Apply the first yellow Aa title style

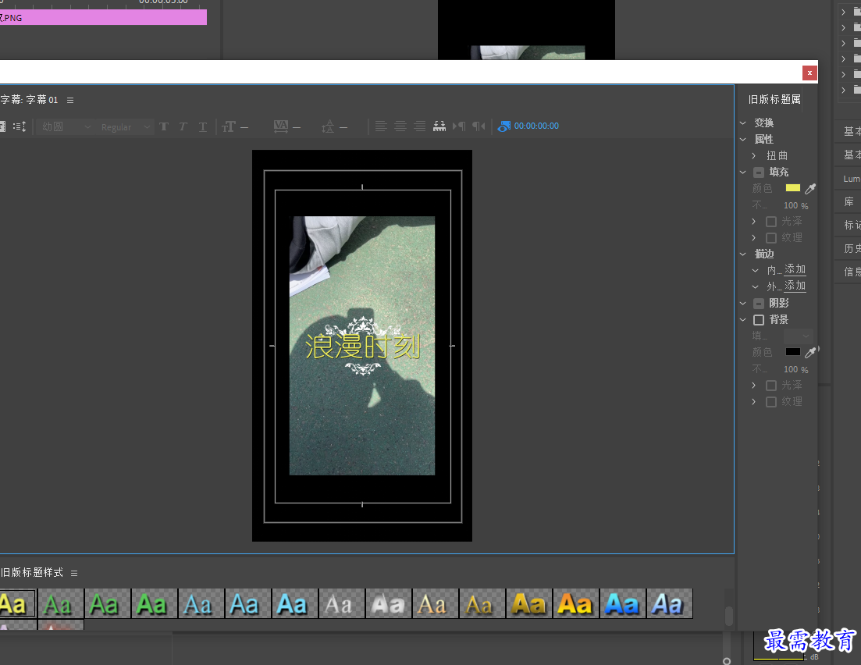18,603
